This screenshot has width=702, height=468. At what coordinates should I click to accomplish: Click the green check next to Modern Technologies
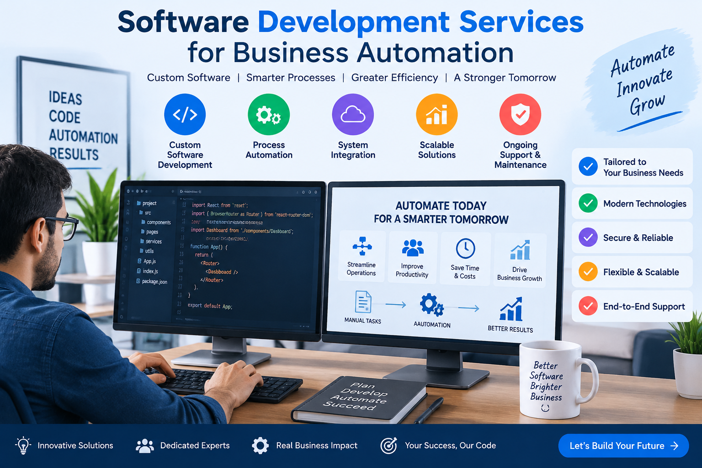coord(588,203)
